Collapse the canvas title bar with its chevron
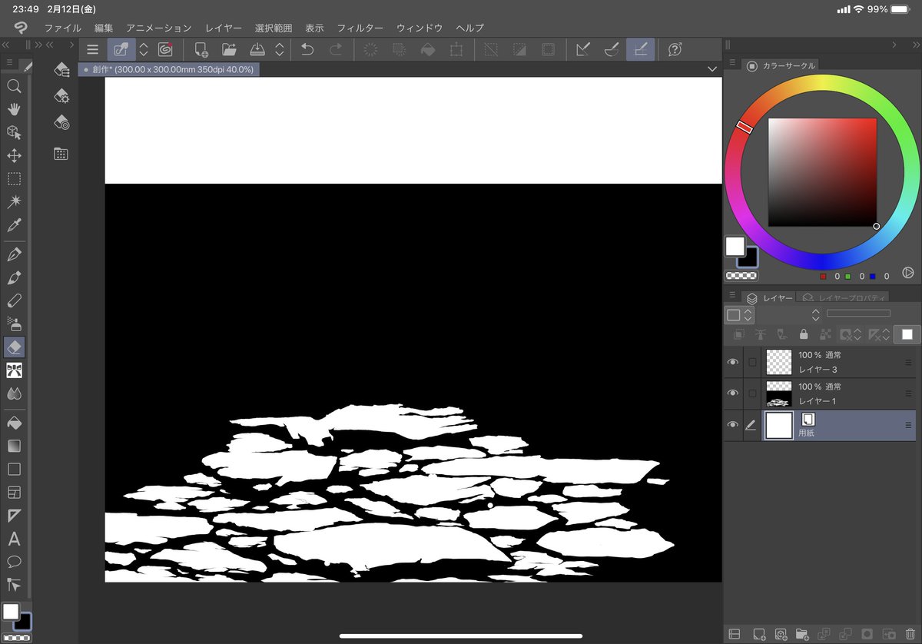 (711, 69)
